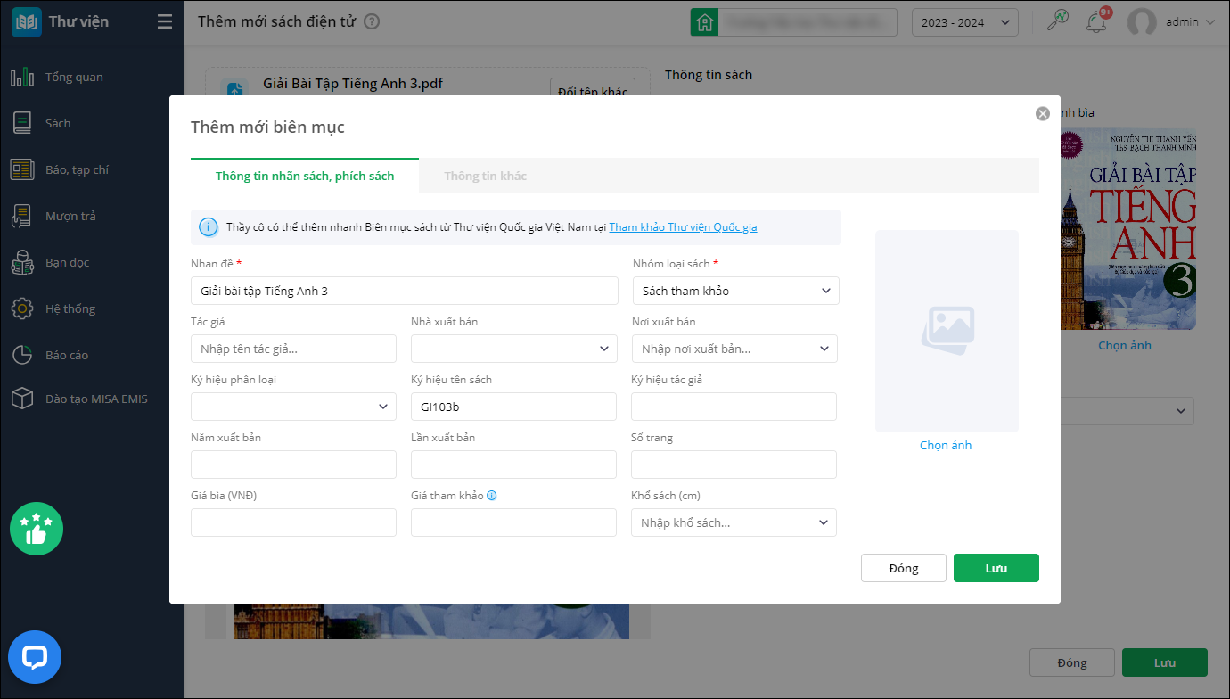The height and width of the screenshot is (699, 1230).
Task: Click Chọn ảnh under the image placeholder
Action: (946, 445)
